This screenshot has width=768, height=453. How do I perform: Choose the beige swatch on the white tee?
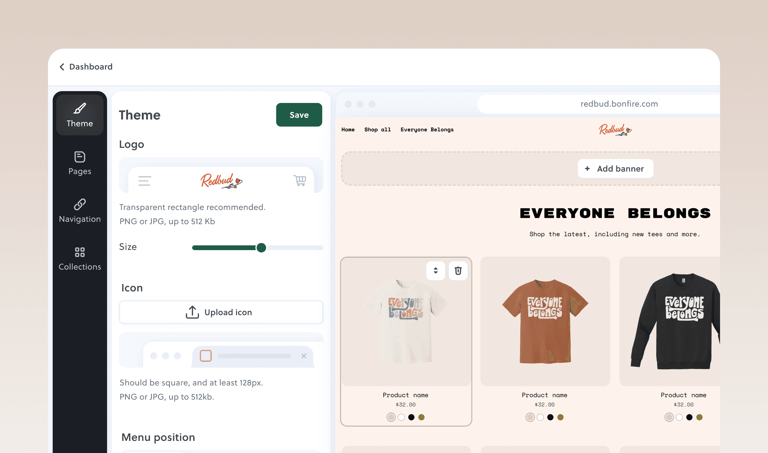(391, 417)
